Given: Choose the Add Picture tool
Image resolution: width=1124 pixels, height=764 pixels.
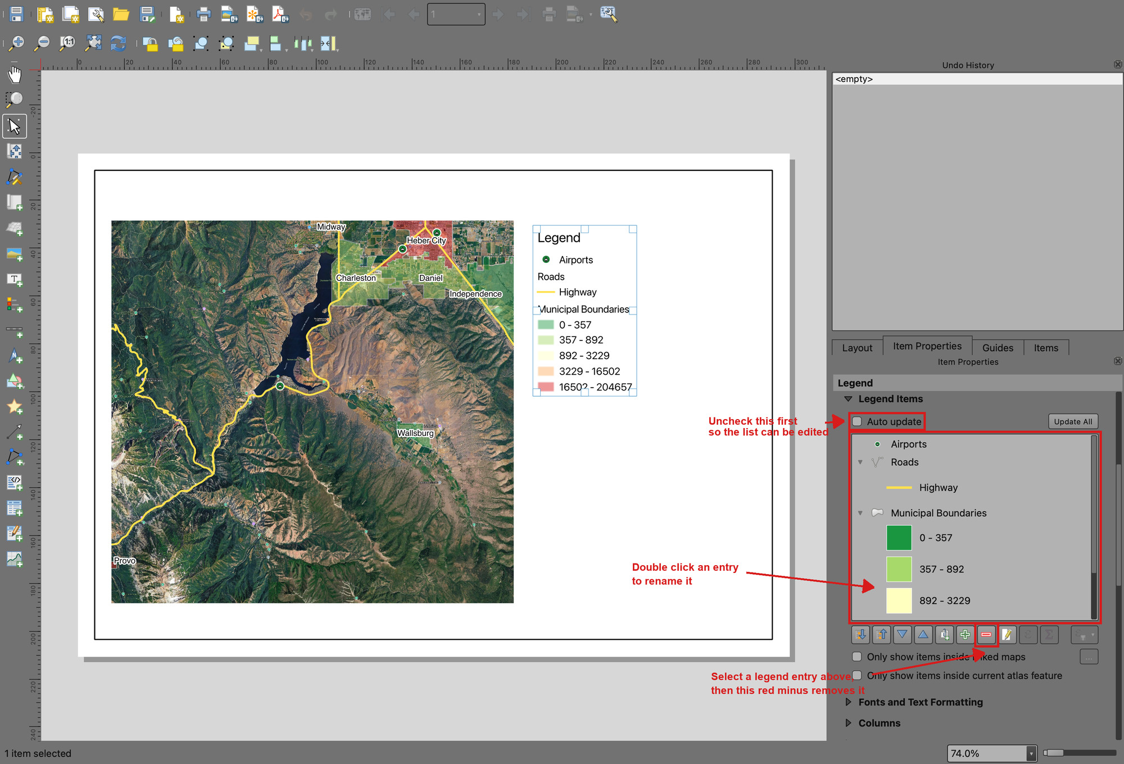Looking at the screenshot, I should click(15, 254).
